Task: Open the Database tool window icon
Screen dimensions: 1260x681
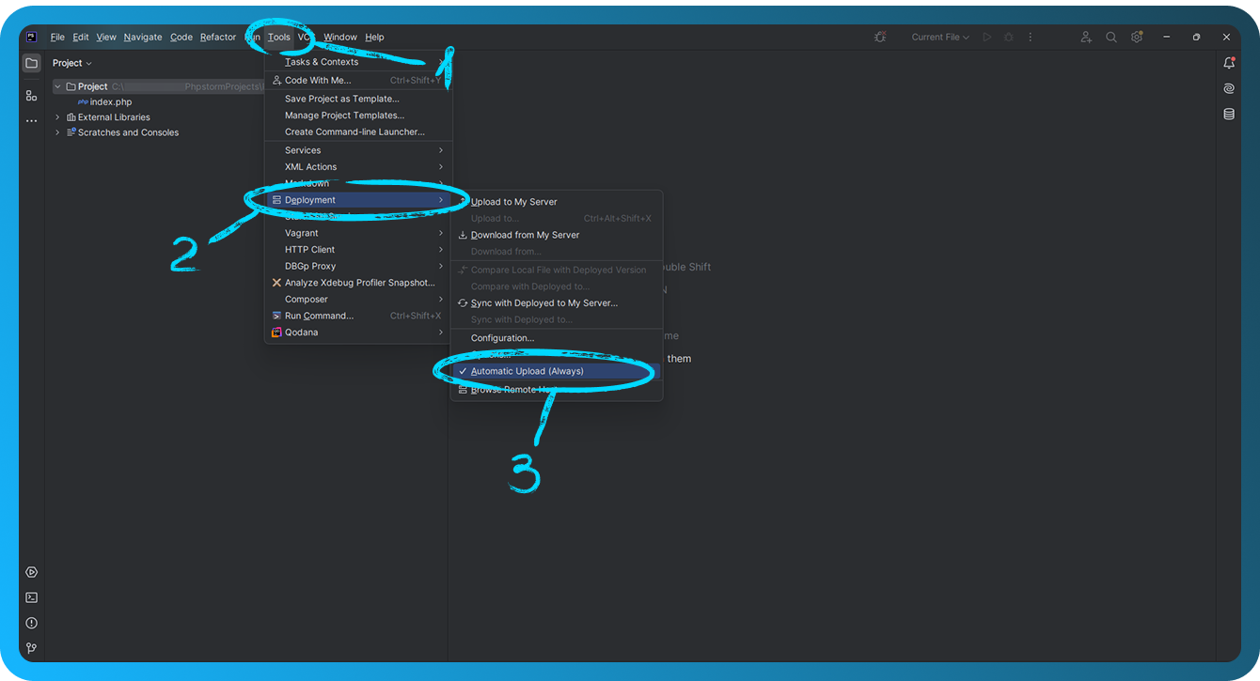Action: [1229, 114]
